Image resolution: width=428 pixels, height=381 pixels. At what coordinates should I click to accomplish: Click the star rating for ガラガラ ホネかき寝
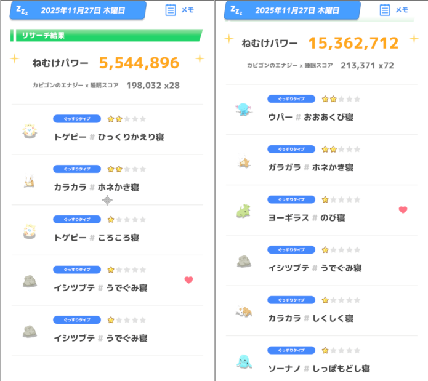pyautogui.click(x=341, y=149)
